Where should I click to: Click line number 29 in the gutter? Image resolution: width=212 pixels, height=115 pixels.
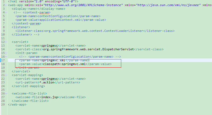(x=3, y=104)
